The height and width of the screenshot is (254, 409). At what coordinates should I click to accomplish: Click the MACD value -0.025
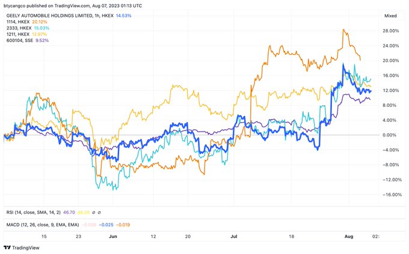click(x=105, y=225)
